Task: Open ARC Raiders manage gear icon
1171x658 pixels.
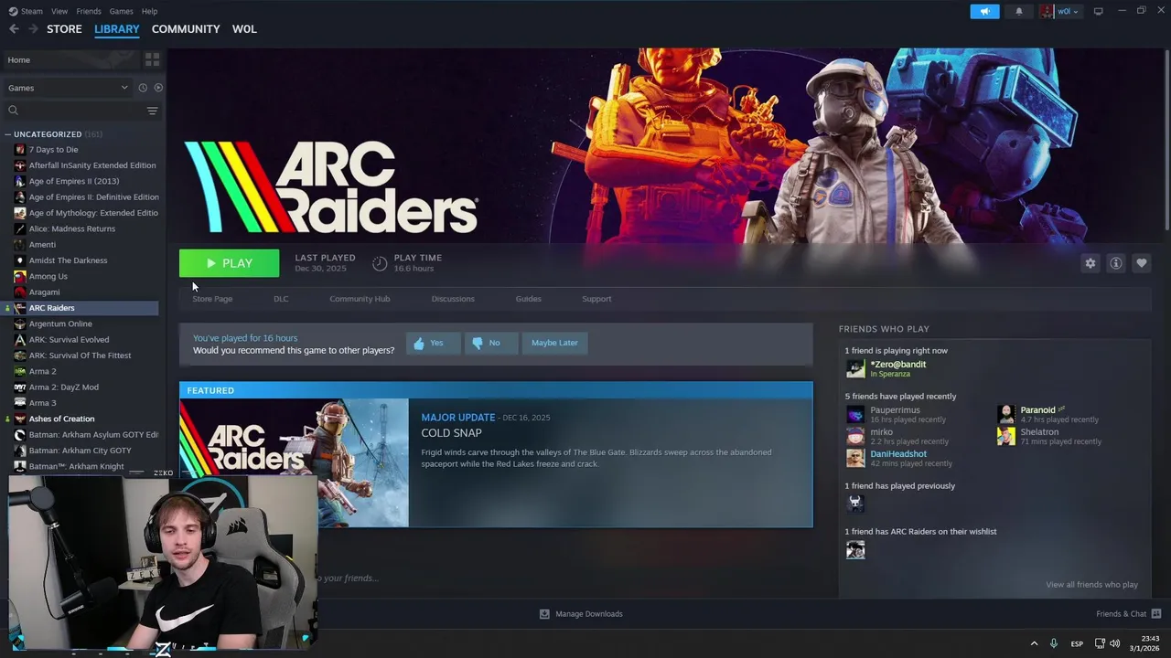Action: coord(1090,263)
